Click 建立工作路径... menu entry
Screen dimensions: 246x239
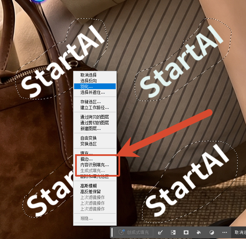click(x=95, y=108)
